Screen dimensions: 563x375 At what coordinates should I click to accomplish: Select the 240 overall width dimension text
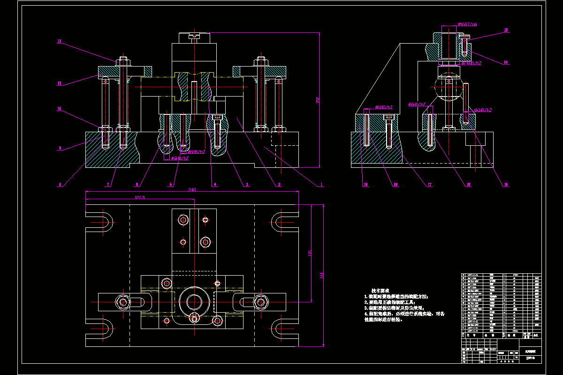(192, 190)
